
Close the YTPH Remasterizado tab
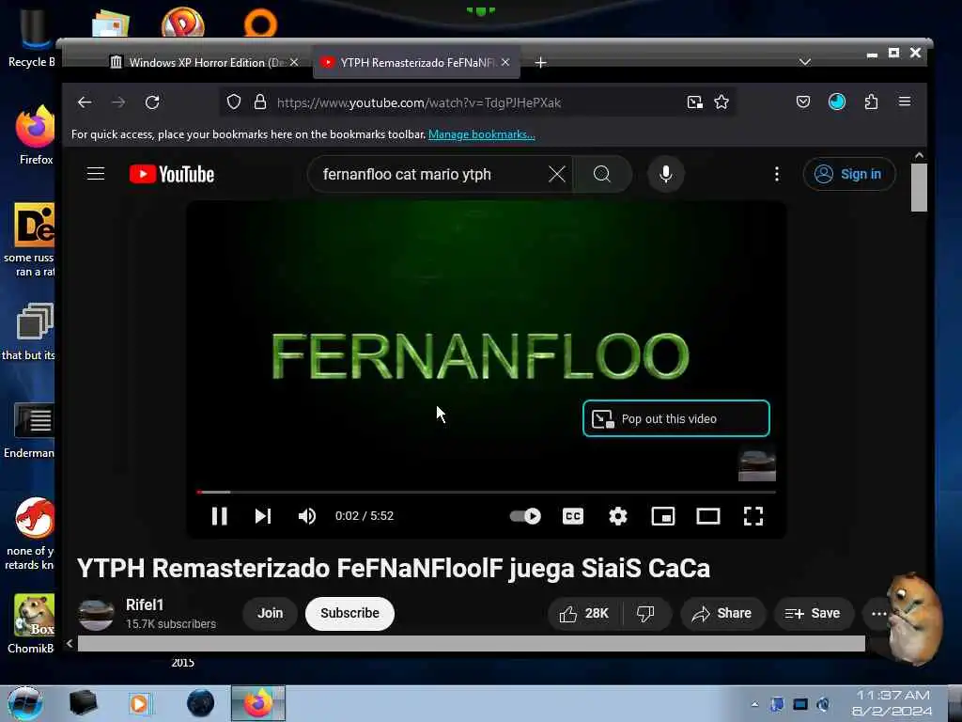(x=504, y=62)
